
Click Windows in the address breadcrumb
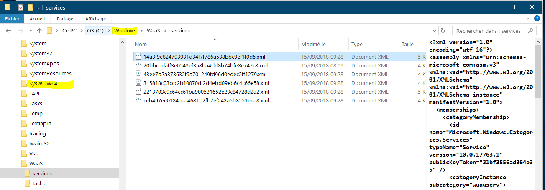pyautogui.click(x=125, y=31)
